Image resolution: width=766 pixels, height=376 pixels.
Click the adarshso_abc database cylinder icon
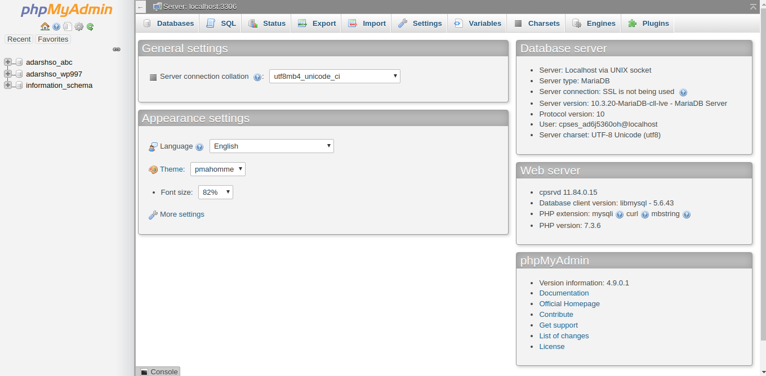(19, 62)
